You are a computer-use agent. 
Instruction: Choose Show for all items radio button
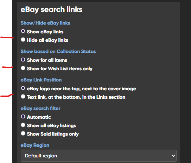[x=23, y=60]
